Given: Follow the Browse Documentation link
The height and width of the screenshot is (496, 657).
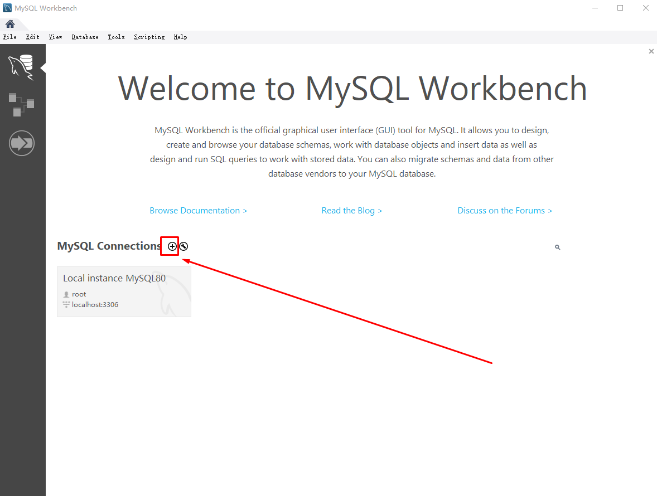Looking at the screenshot, I should pyautogui.click(x=199, y=211).
